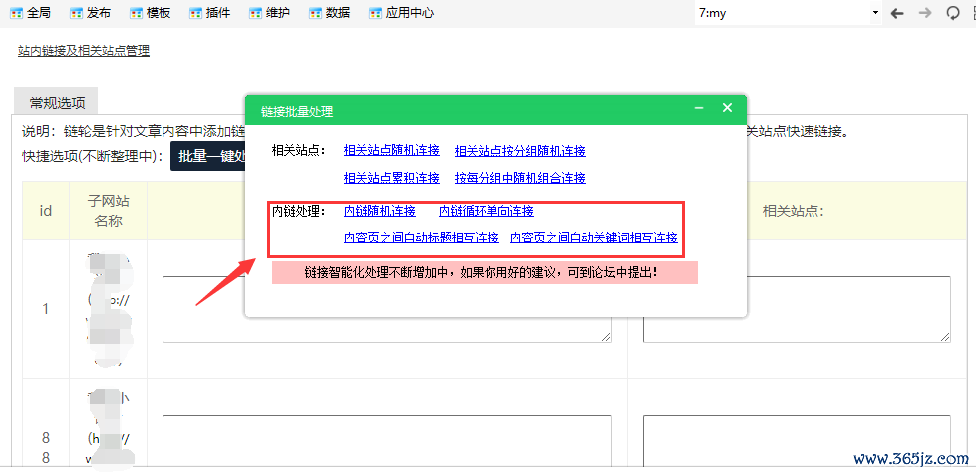Go back with the left arrow
Screen dimensions: 976x474
896,13
